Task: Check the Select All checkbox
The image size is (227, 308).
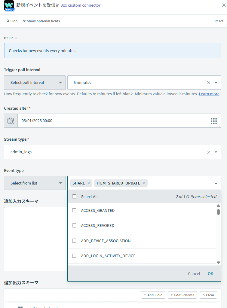Action: click(x=74, y=197)
